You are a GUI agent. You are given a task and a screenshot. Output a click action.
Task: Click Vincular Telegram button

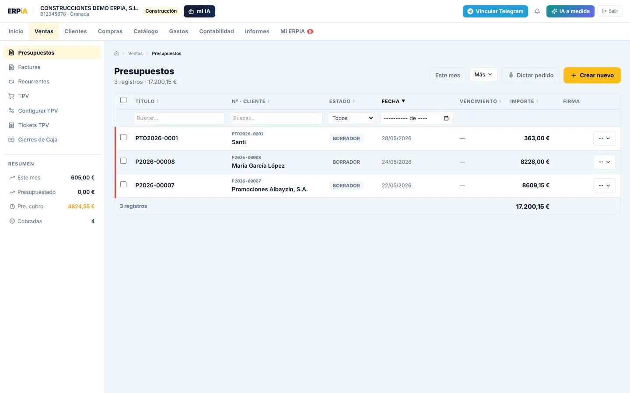click(495, 11)
